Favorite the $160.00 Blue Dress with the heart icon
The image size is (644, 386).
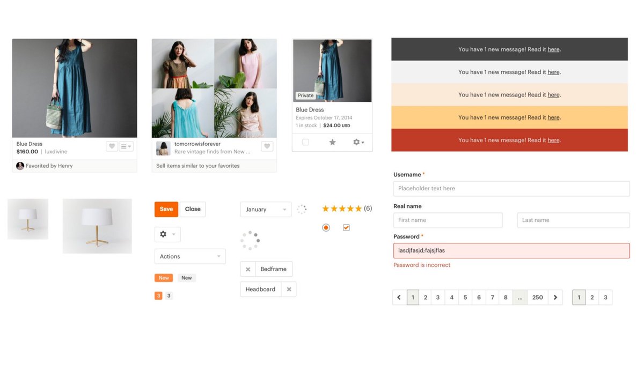pyautogui.click(x=111, y=146)
